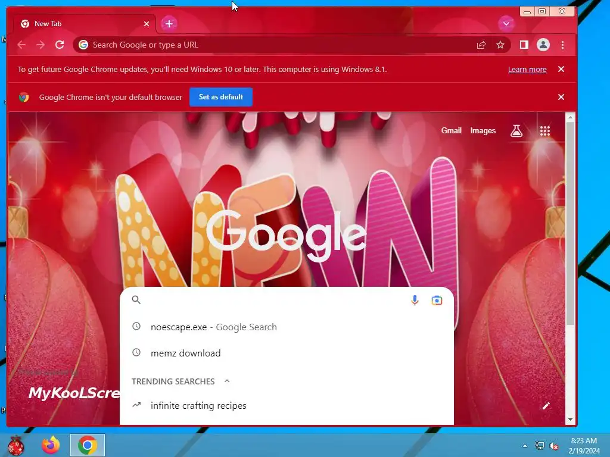The width and height of the screenshot is (610, 457).
Task: Dismiss the Windows update warning bar
Action: click(x=561, y=69)
